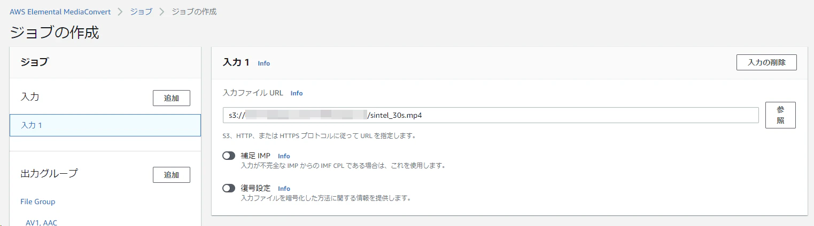Click the 出力グループ section heading
Screen dimensions: 814x226
coord(49,173)
